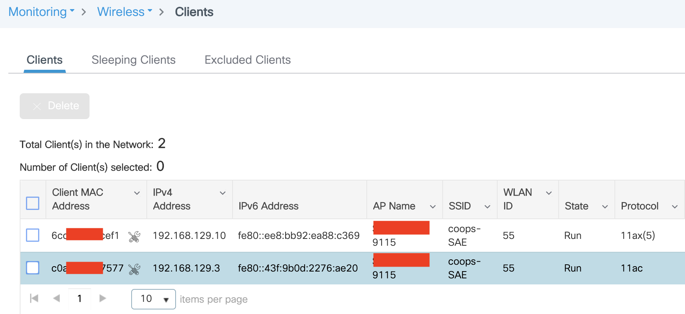
Task: Go to next page arrow
Action: pos(102,298)
